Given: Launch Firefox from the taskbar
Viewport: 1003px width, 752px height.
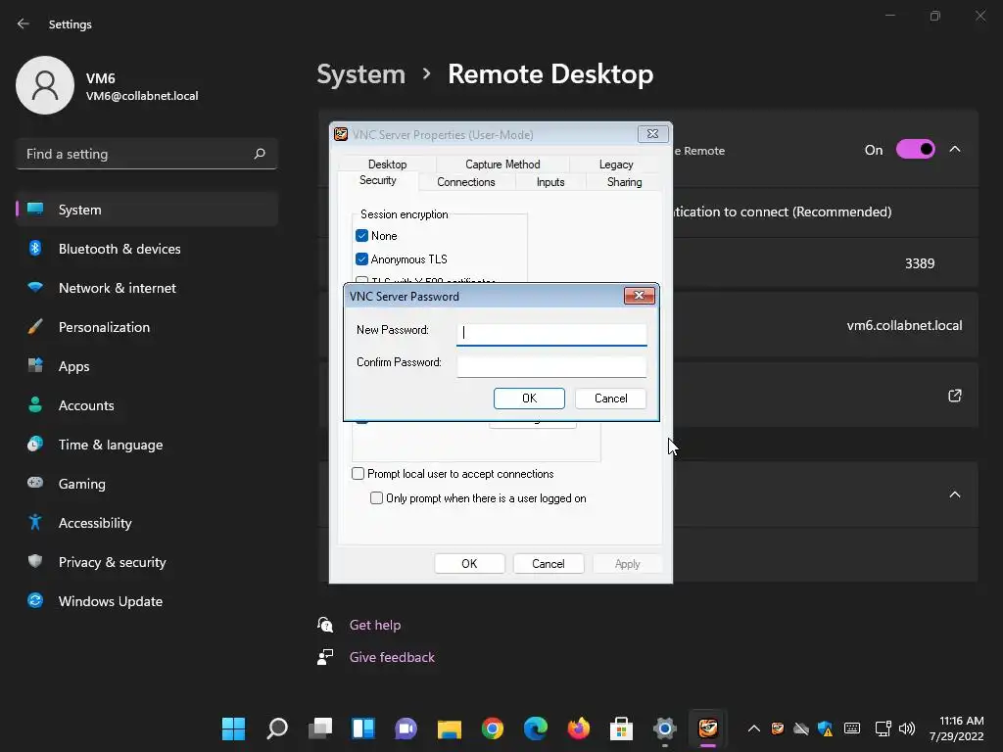Looking at the screenshot, I should point(578,728).
